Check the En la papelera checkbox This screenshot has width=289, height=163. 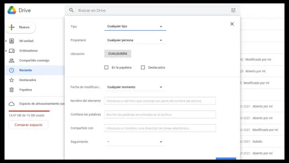click(x=107, y=67)
